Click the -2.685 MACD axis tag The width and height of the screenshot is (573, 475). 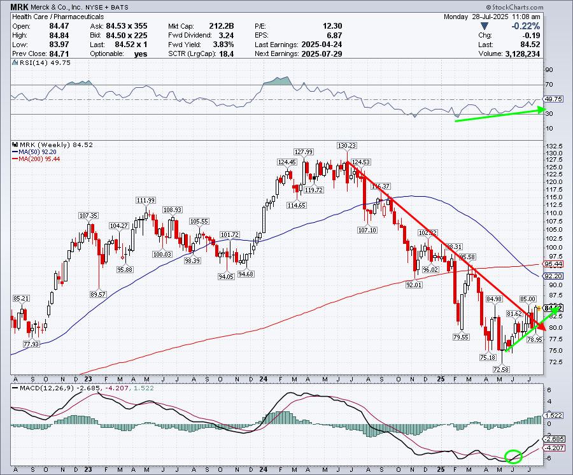pyautogui.click(x=555, y=439)
